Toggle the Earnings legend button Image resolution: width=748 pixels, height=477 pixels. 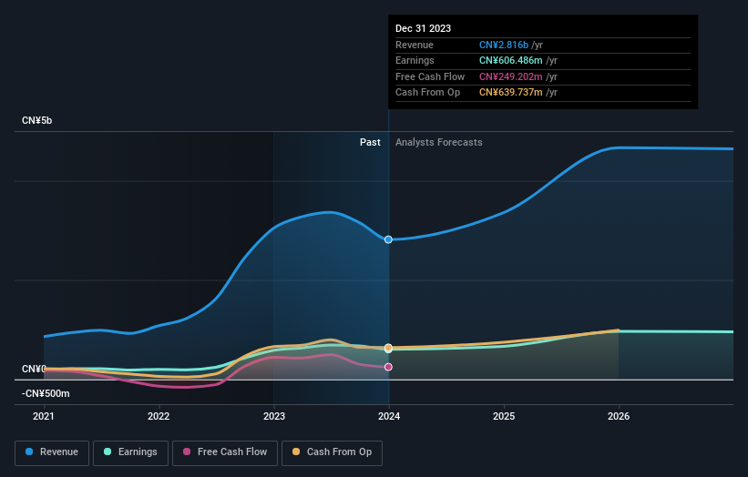pos(130,452)
